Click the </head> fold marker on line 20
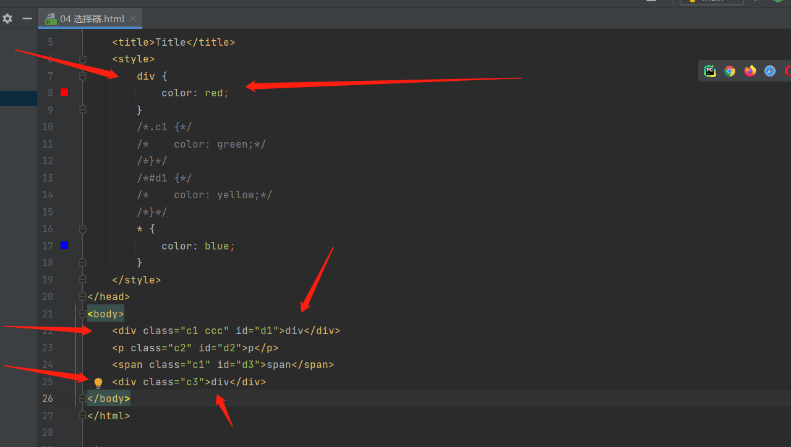Screen dimensions: 791x447 point(82,296)
